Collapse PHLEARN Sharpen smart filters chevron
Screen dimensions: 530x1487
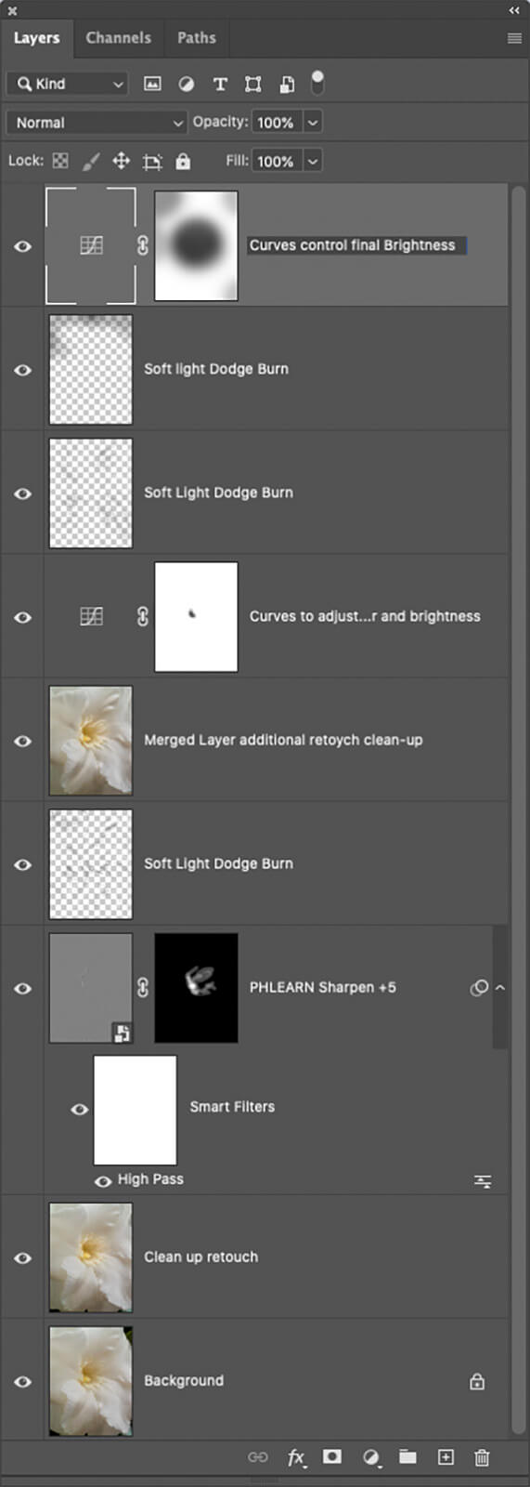click(x=500, y=988)
